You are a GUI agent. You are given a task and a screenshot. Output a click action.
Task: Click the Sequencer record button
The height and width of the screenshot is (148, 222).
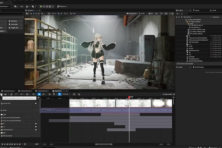click(x=23, y=144)
